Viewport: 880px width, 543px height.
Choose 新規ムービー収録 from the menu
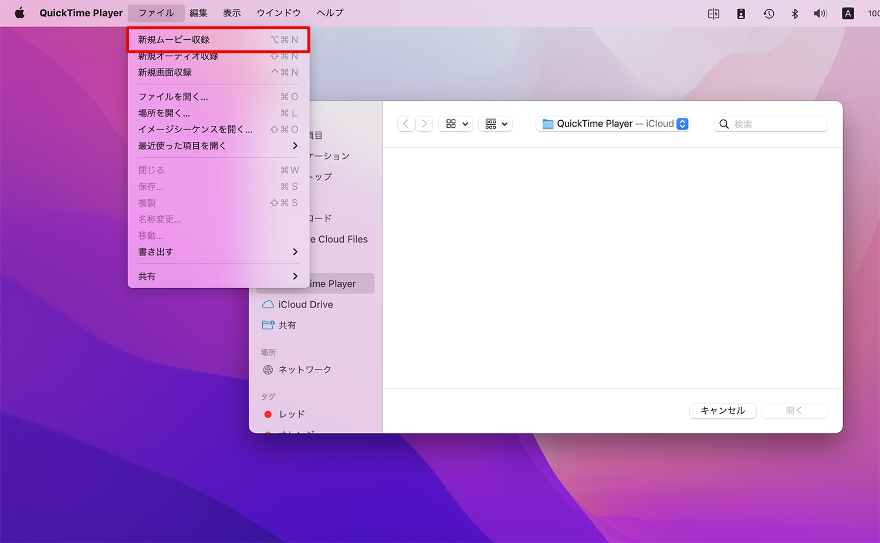pos(218,40)
